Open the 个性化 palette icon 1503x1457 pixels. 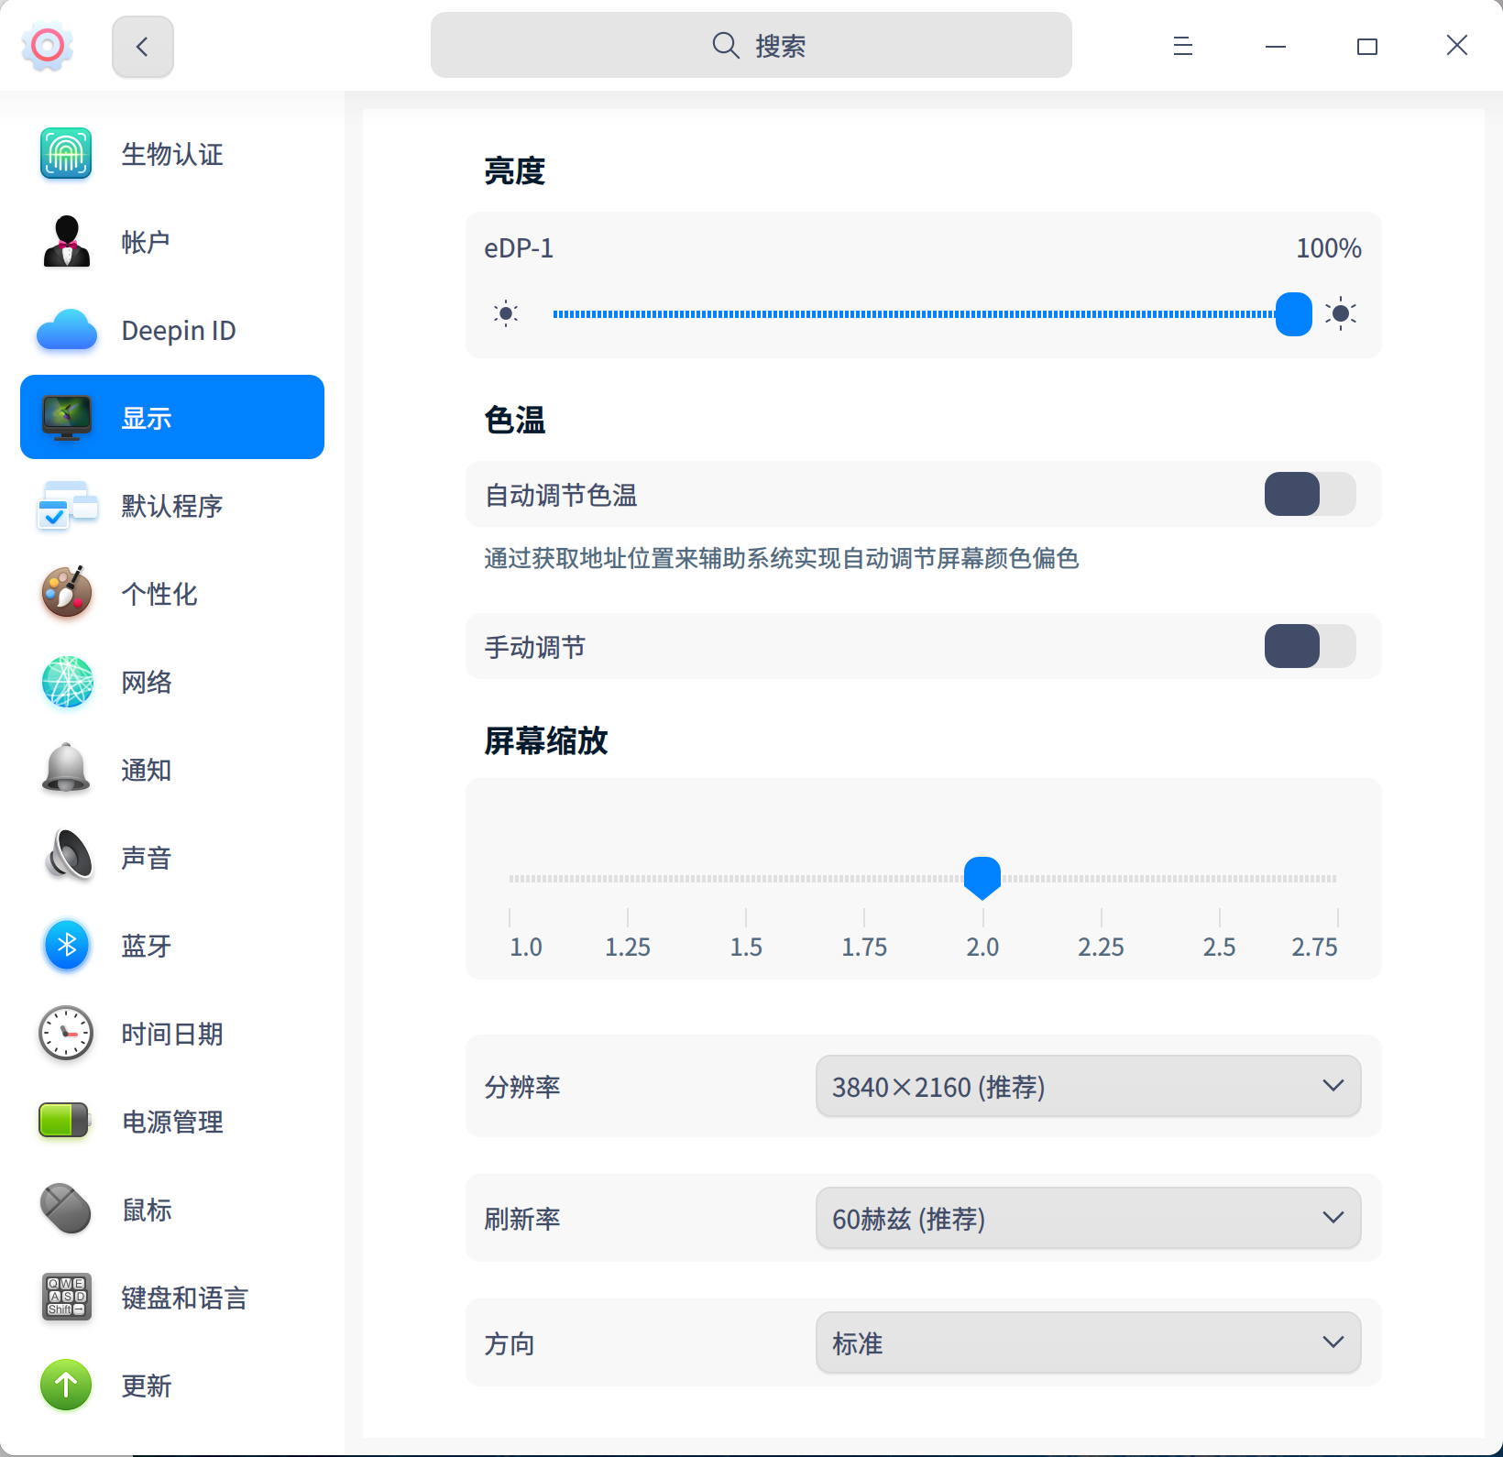(x=65, y=593)
